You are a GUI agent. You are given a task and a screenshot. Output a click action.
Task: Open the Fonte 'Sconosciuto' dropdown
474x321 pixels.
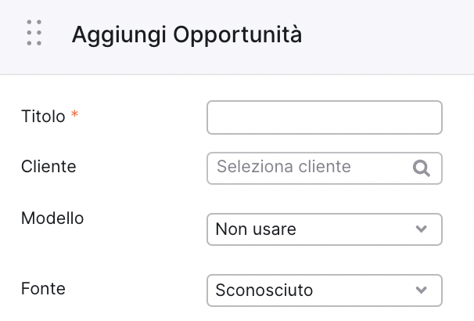325,290
